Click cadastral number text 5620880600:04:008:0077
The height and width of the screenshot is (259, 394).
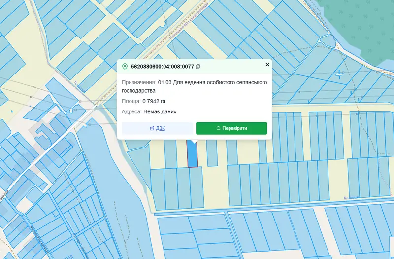[163, 67]
